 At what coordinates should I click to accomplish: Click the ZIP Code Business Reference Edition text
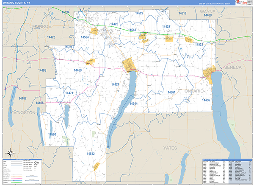pyautogui.click(x=214, y=3)
